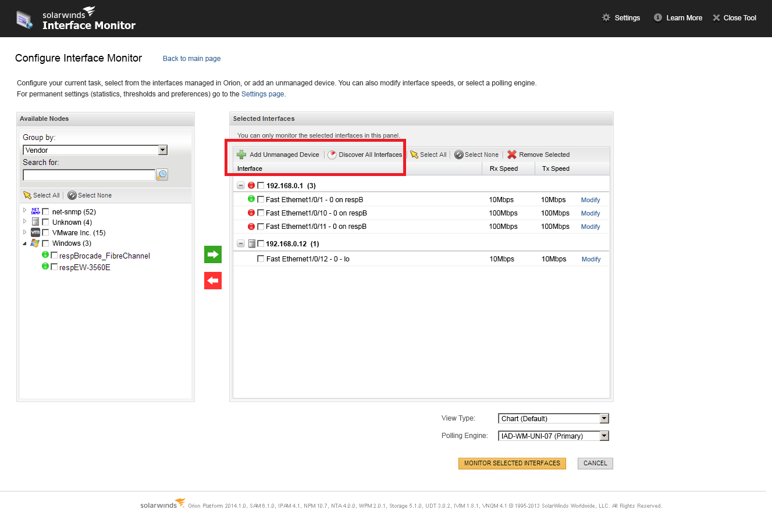Click Select All cursor icon in Selected Interfaces
772x524 pixels.
click(414, 155)
